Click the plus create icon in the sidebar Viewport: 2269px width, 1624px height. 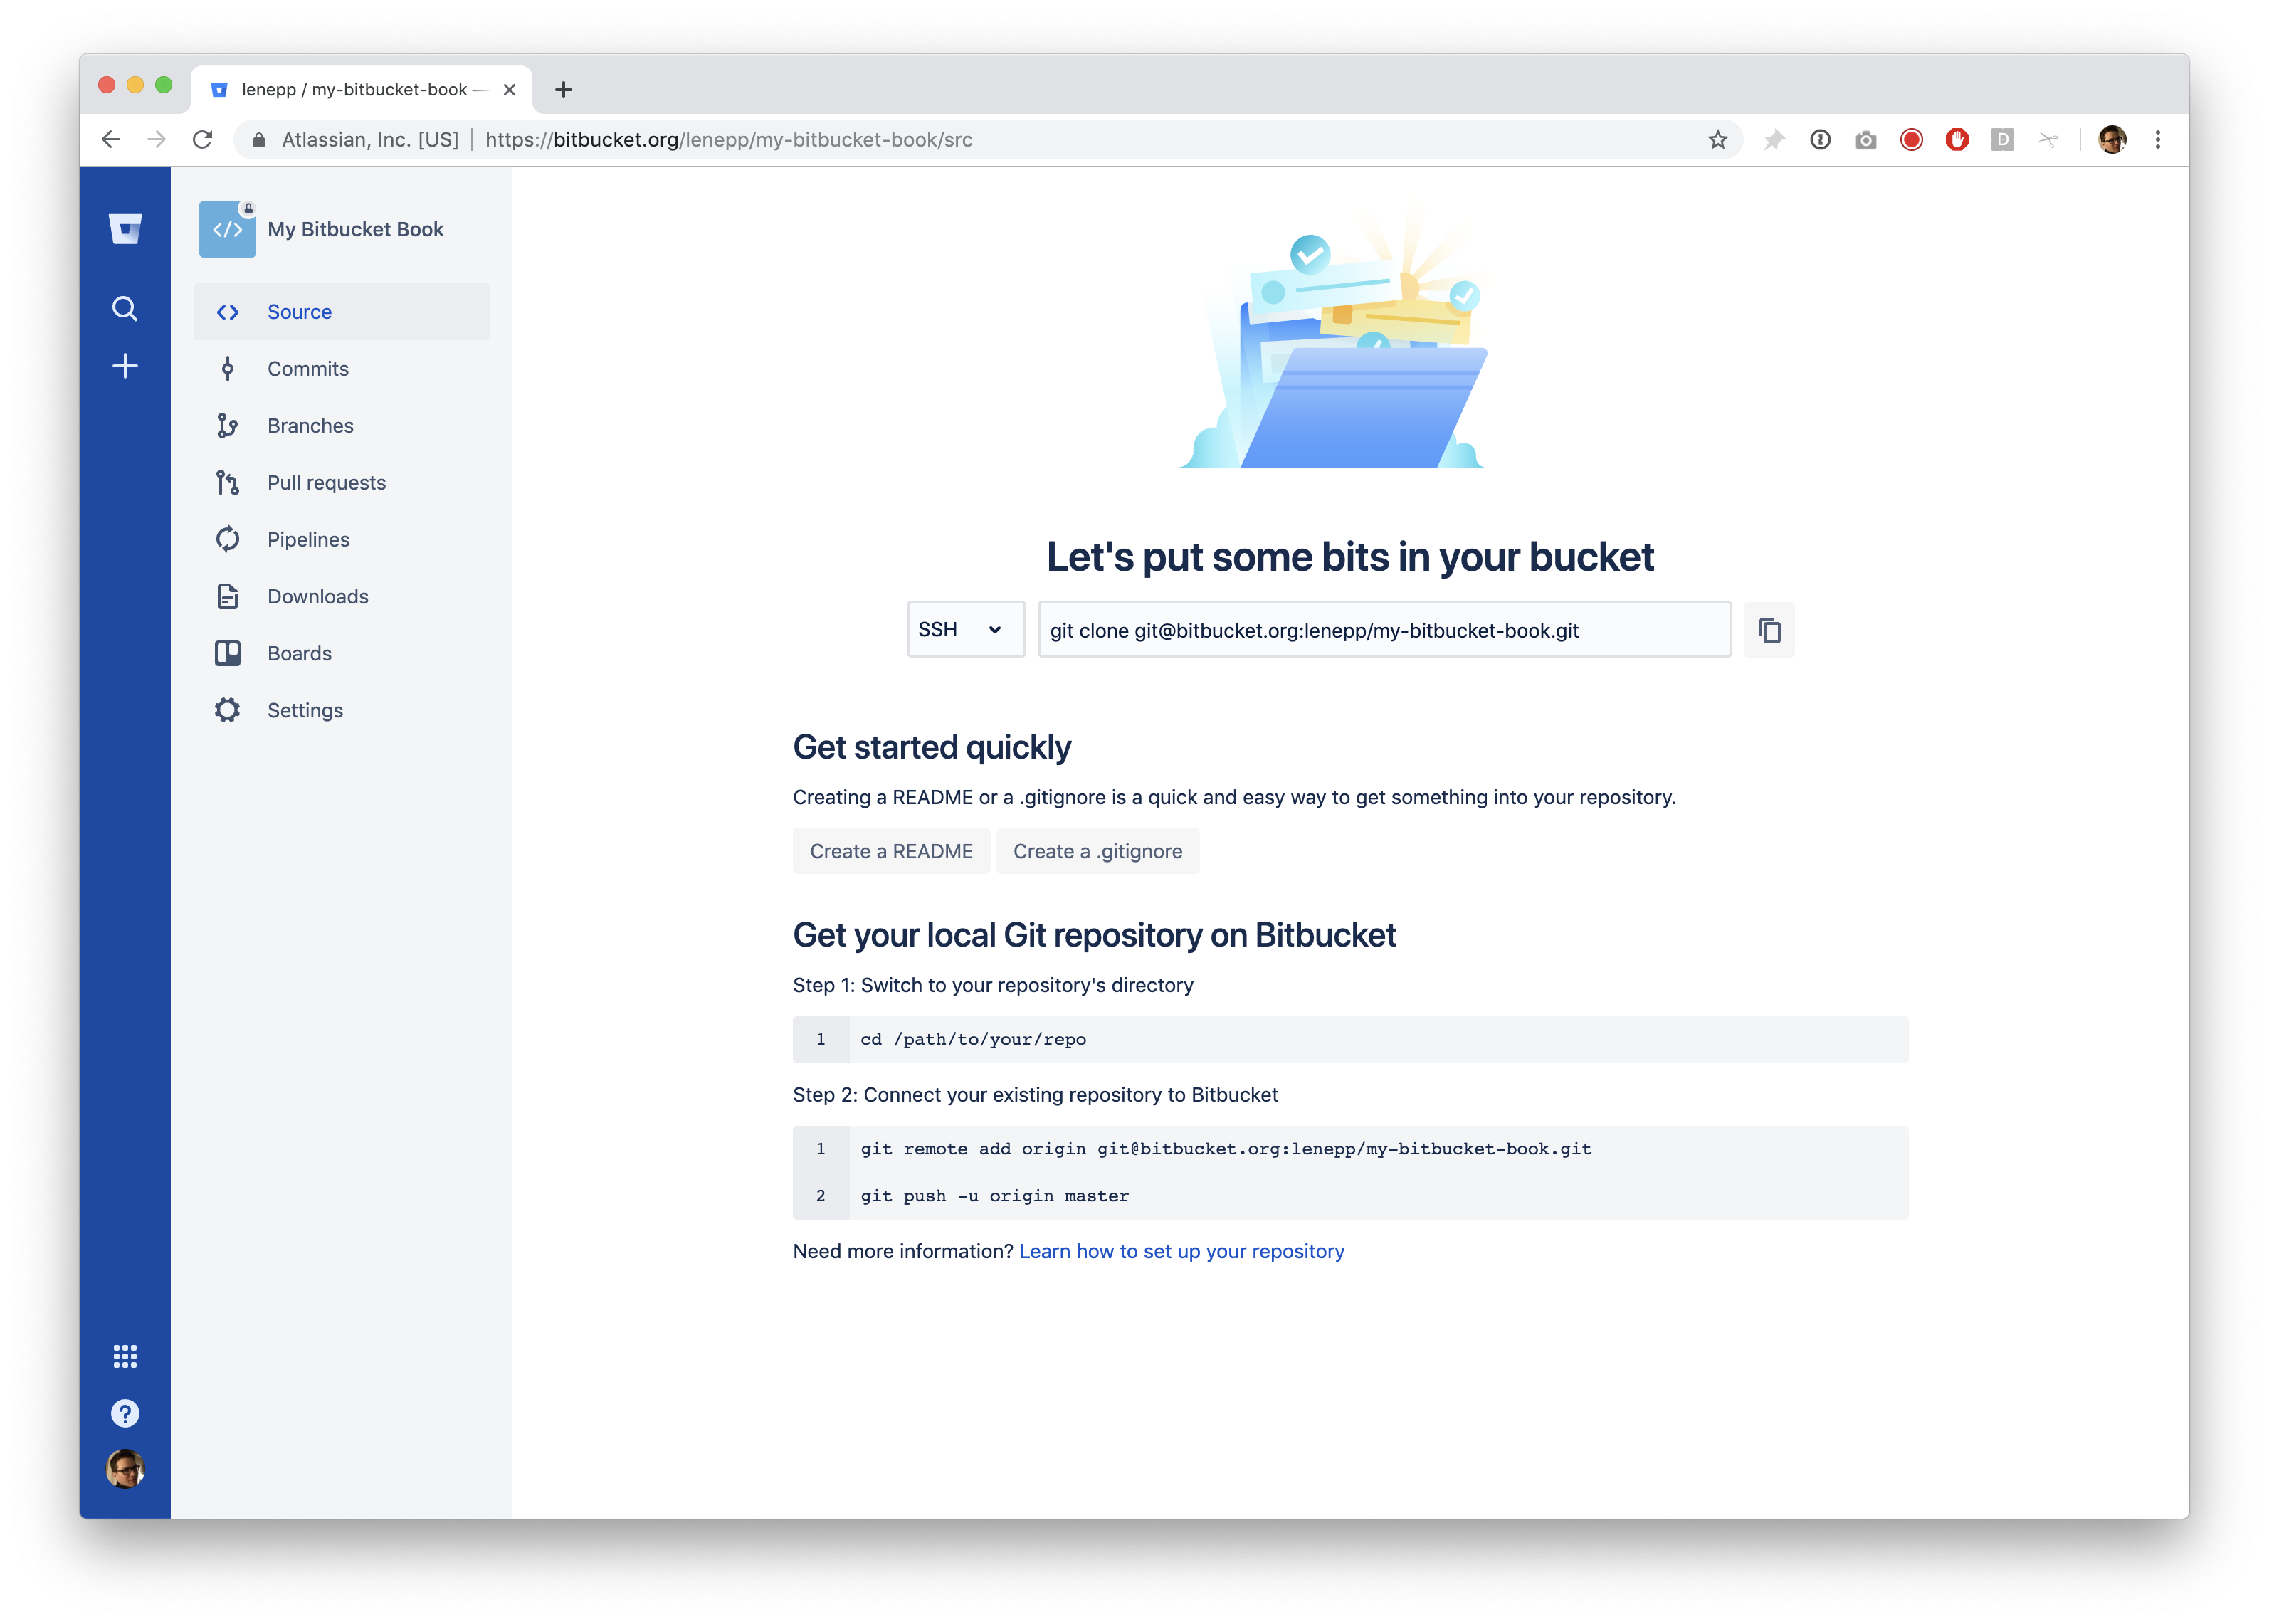pos(125,366)
